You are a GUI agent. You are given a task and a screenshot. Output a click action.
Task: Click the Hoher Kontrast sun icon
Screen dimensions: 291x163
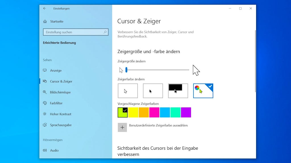click(45, 114)
